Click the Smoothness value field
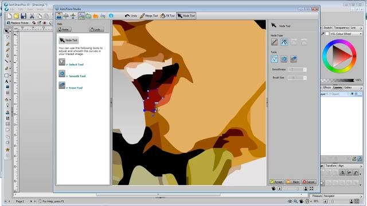This screenshot has width=367, height=206. (295, 70)
